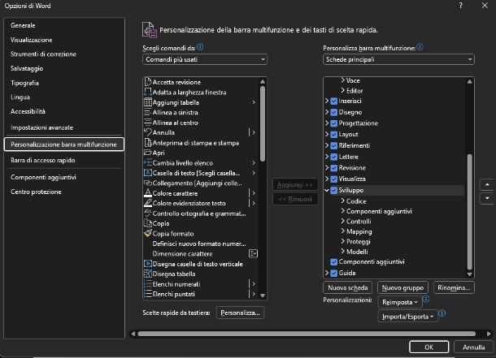The height and width of the screenshot is (358, 496).
Task: Click the Allinea a sinistra icon
Action: [148, 112]
